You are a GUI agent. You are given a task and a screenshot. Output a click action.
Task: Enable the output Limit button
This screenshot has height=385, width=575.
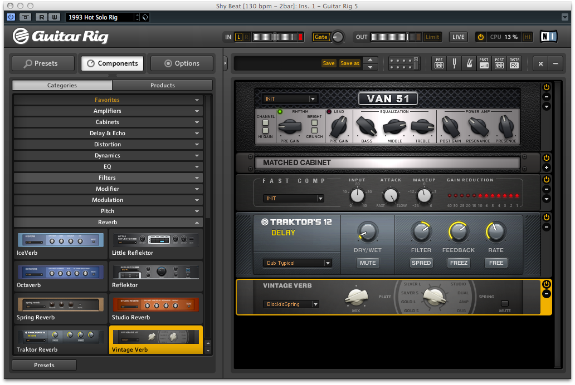(432, 37)
